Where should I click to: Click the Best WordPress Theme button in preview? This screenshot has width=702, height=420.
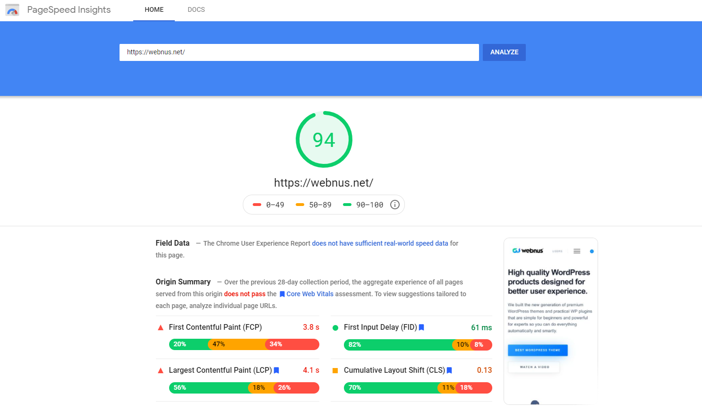538,350
